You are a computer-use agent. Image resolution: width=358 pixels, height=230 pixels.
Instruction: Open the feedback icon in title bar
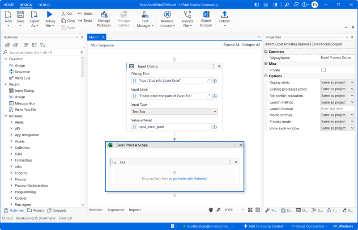click(x=296, y=4)
